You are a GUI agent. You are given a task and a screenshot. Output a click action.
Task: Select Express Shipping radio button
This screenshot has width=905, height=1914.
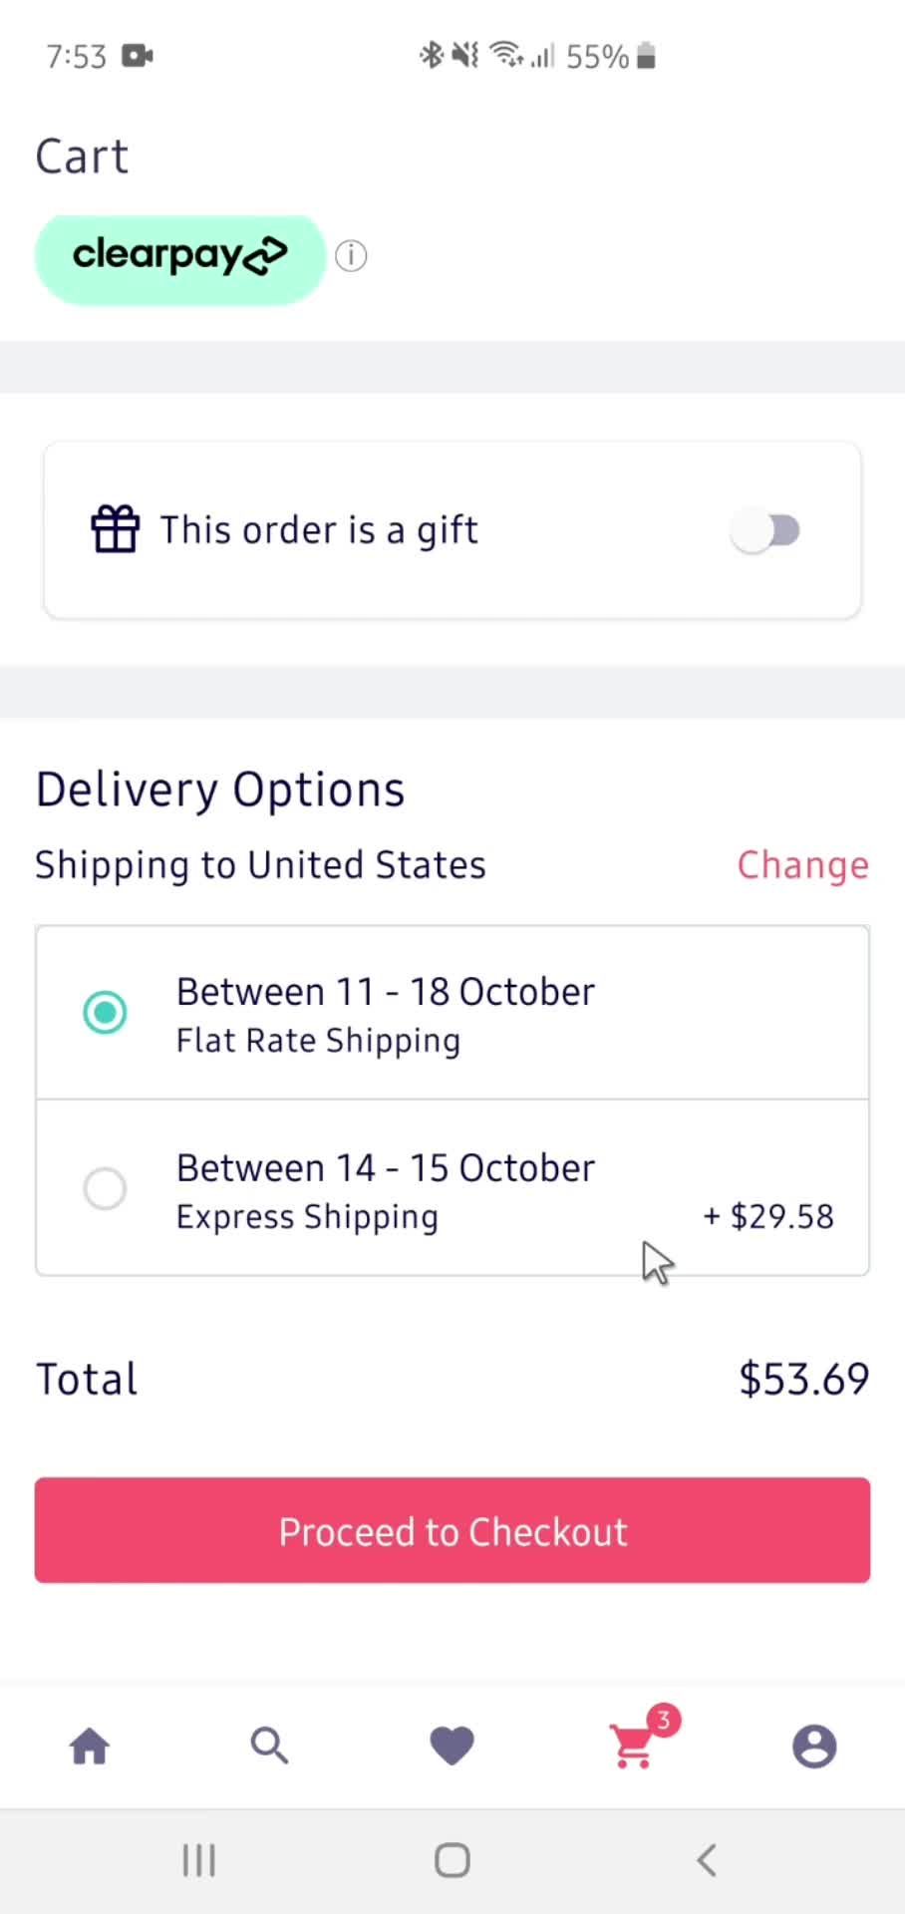tap(105, 1188)
